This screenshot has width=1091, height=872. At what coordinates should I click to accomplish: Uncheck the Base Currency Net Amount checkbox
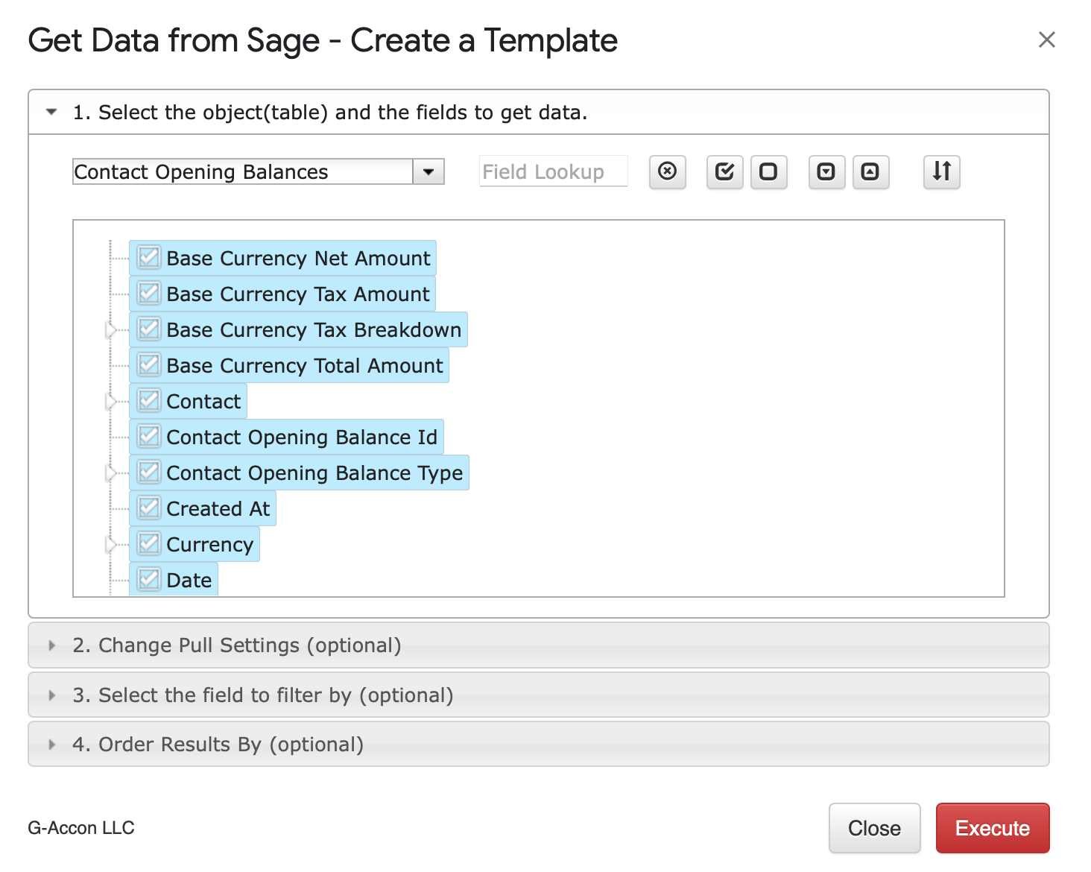point(148,257)
